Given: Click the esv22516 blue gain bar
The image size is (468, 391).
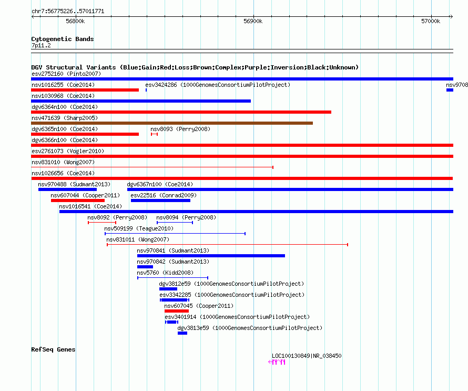Looking at the screenshot, I should tap(160, 200).
